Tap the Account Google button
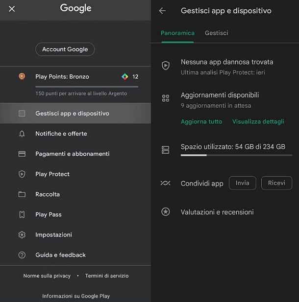This screenshot has width=299, height=302. tap(65, 49)
